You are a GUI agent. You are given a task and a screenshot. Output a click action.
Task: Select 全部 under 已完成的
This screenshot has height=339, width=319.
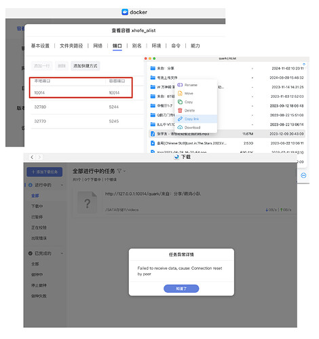pyautogui.click(x=35, y=264)
